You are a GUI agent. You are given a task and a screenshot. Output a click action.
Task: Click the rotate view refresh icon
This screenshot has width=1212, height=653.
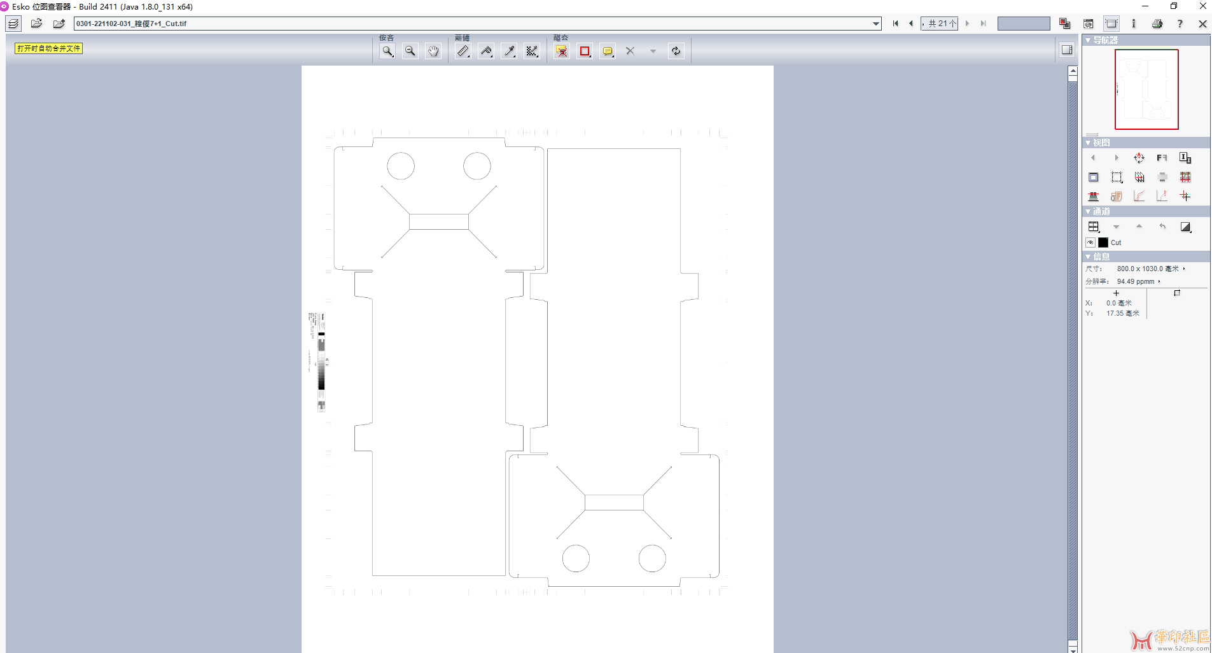676,52
